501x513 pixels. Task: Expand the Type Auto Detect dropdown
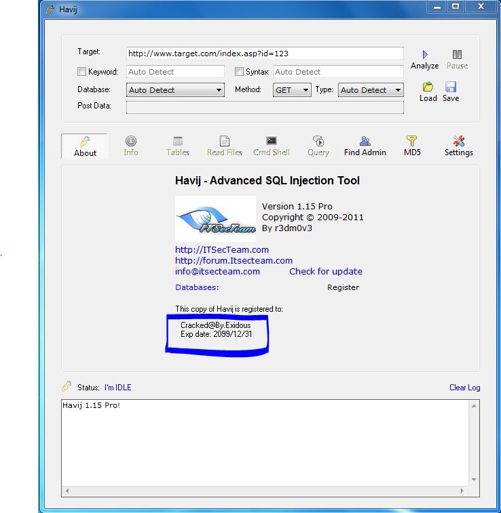[x=371, y=90]
